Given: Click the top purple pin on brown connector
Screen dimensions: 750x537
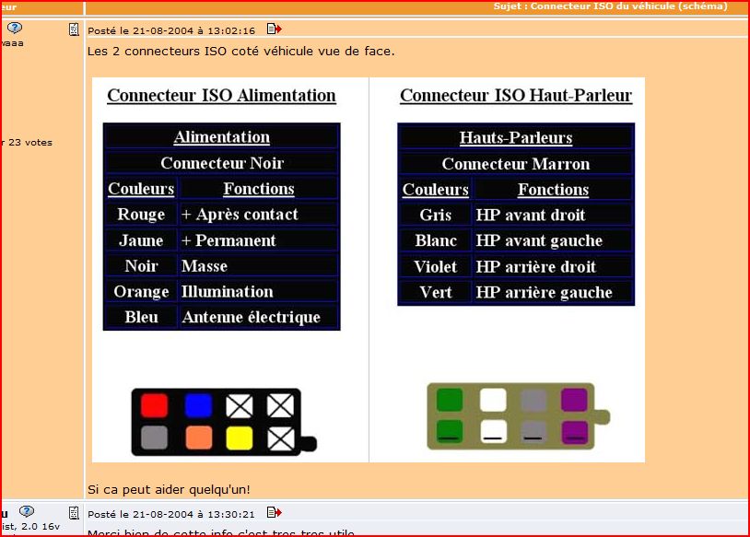Looking at the screenshot, I should pos(574,400).
